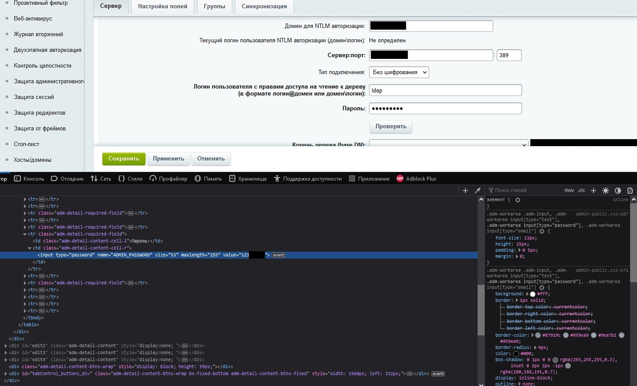The image size is (637, 386).
Task: Open Защита редиректов in the sidebar
Action: tap(39, 113)
